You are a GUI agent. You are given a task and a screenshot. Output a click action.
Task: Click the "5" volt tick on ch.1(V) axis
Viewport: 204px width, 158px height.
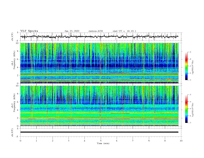(18, 33)
